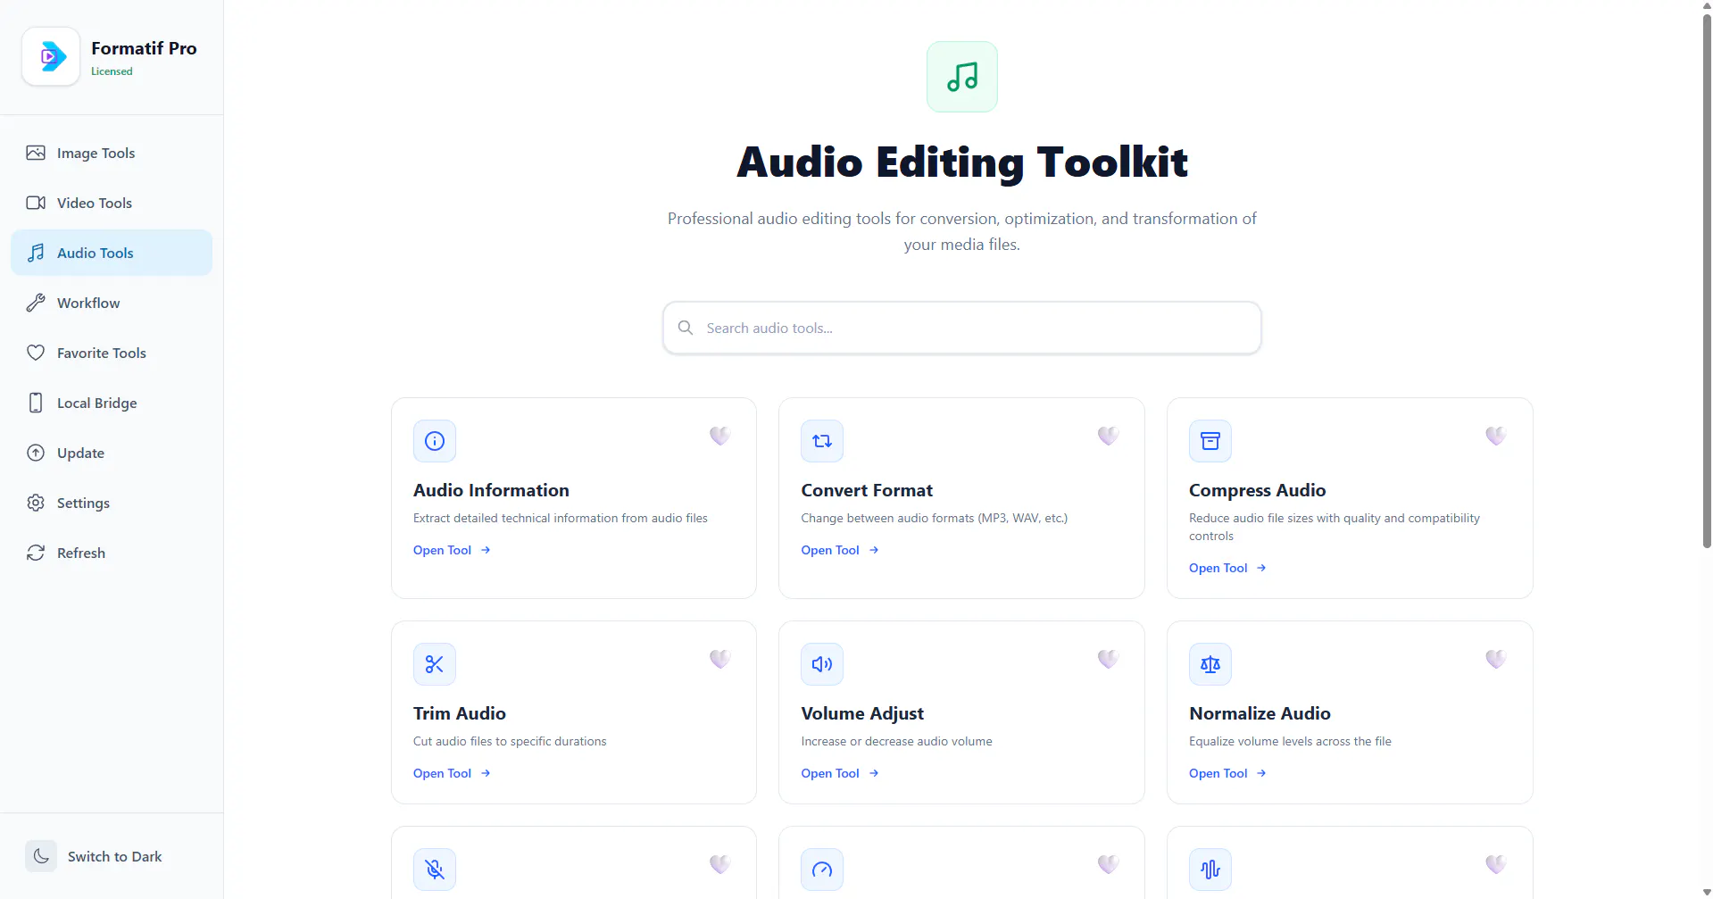Favorite the Convert Format tool
Viewport: 1713px width, 899px height.
click(1108, 436)
